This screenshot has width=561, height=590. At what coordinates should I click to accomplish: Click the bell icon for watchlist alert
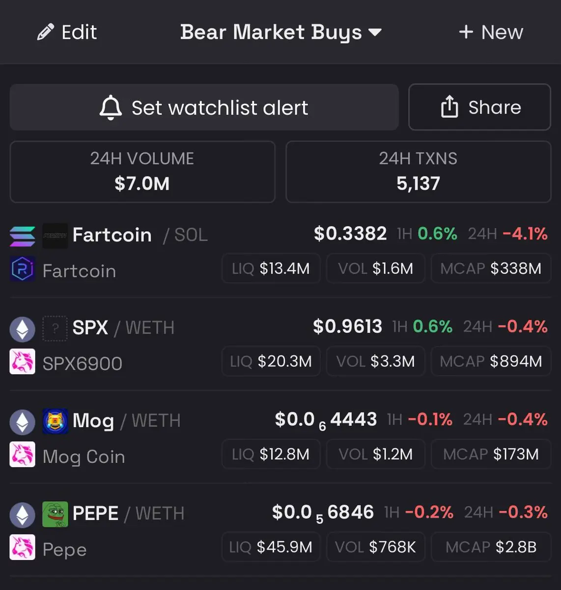tap(111, 107)
